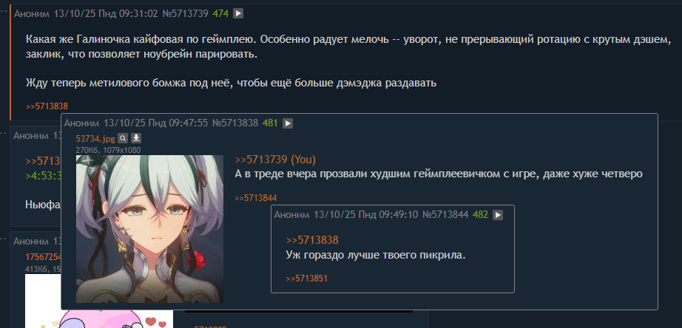Select post counter 482 in nested popup

481,215
